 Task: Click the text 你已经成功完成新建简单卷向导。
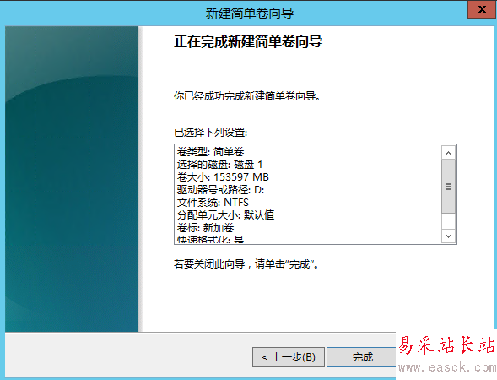[x=247, y=95]
